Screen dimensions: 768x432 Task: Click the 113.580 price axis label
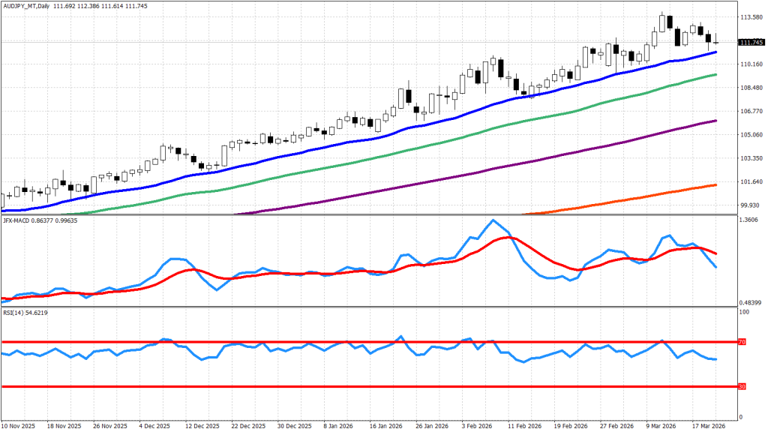(751, 17)
